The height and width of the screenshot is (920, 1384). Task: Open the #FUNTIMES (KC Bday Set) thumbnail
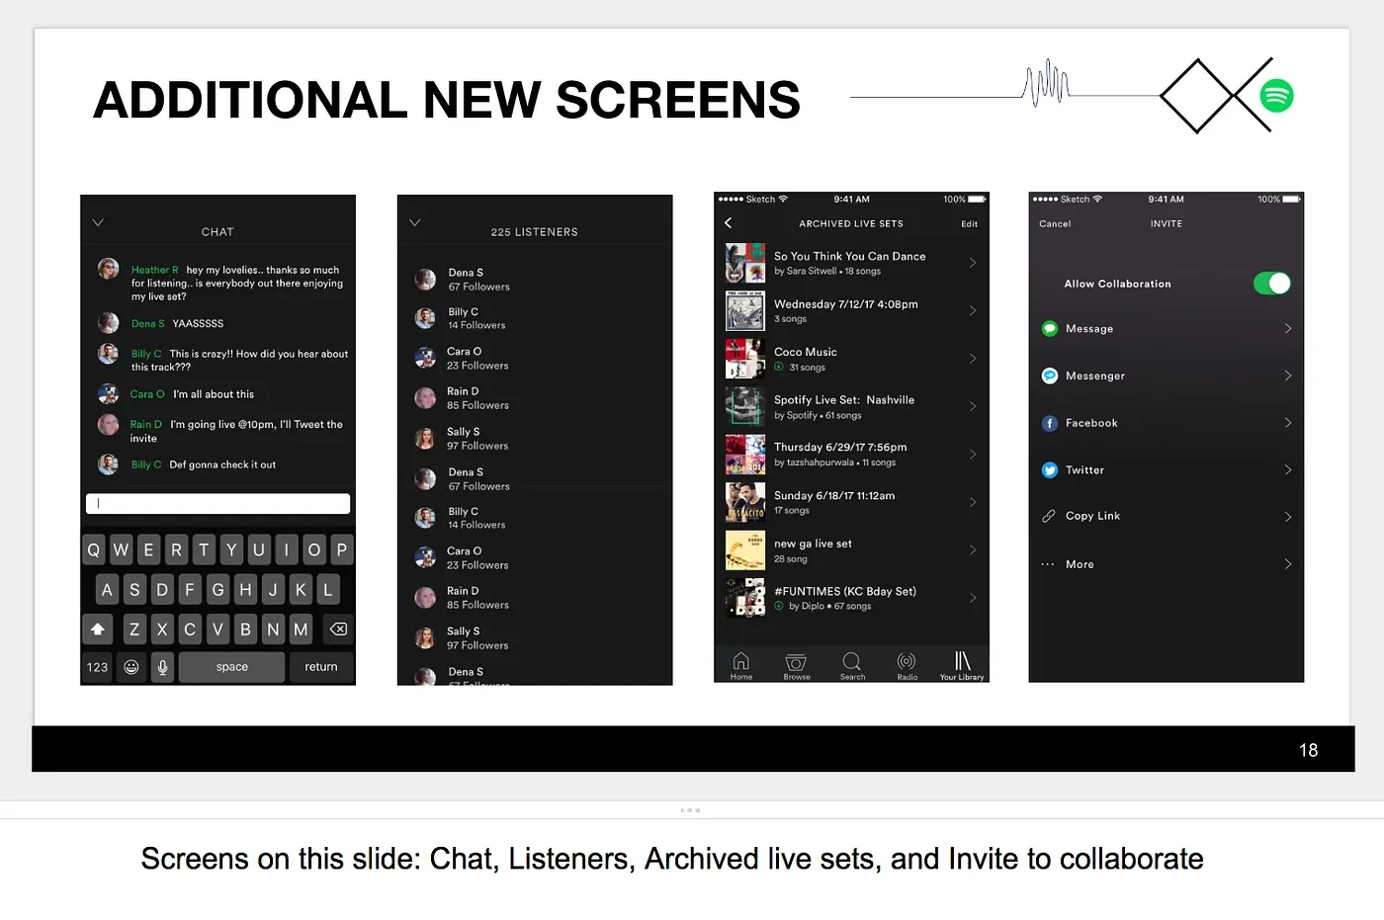click(x=745, y=598)
